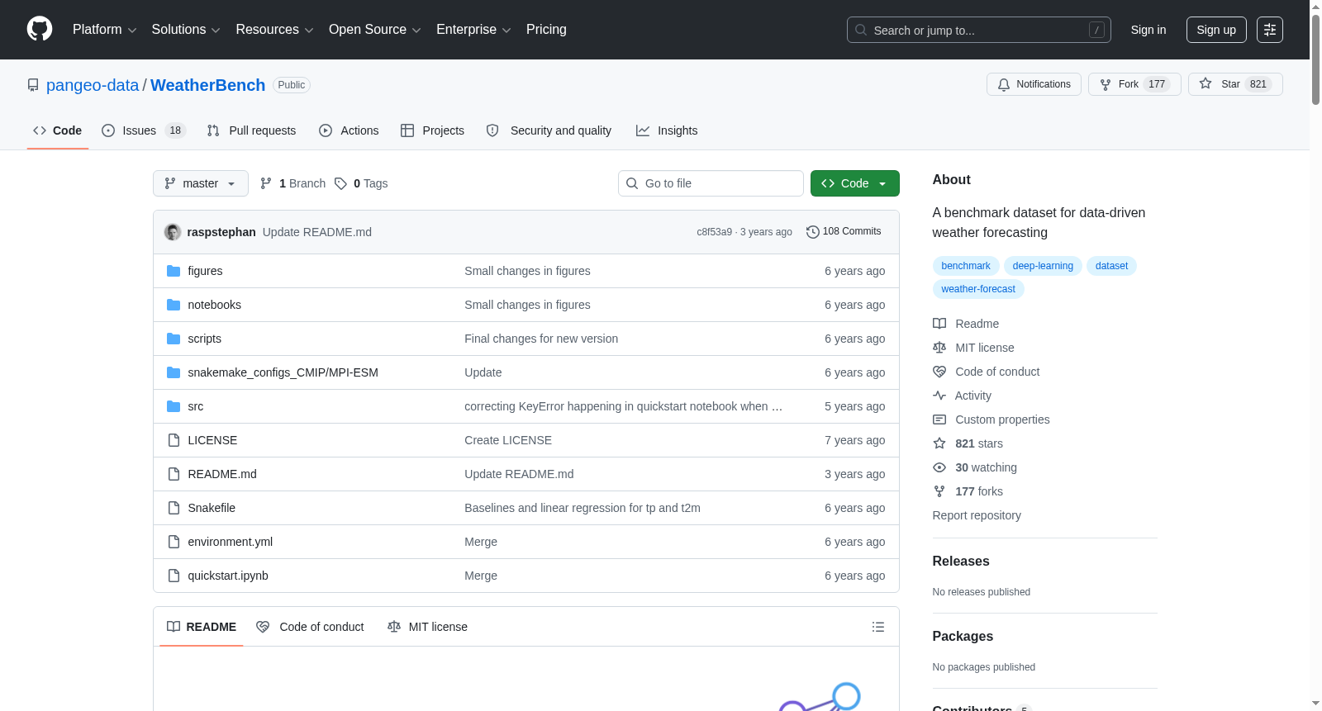Click the benchmark topic tag

pyautogui.click(x=966, y=266)
